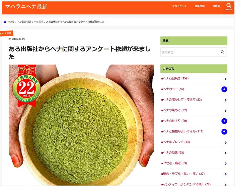
Task: Open ヘナの染め方 category link
Action: 174,110
